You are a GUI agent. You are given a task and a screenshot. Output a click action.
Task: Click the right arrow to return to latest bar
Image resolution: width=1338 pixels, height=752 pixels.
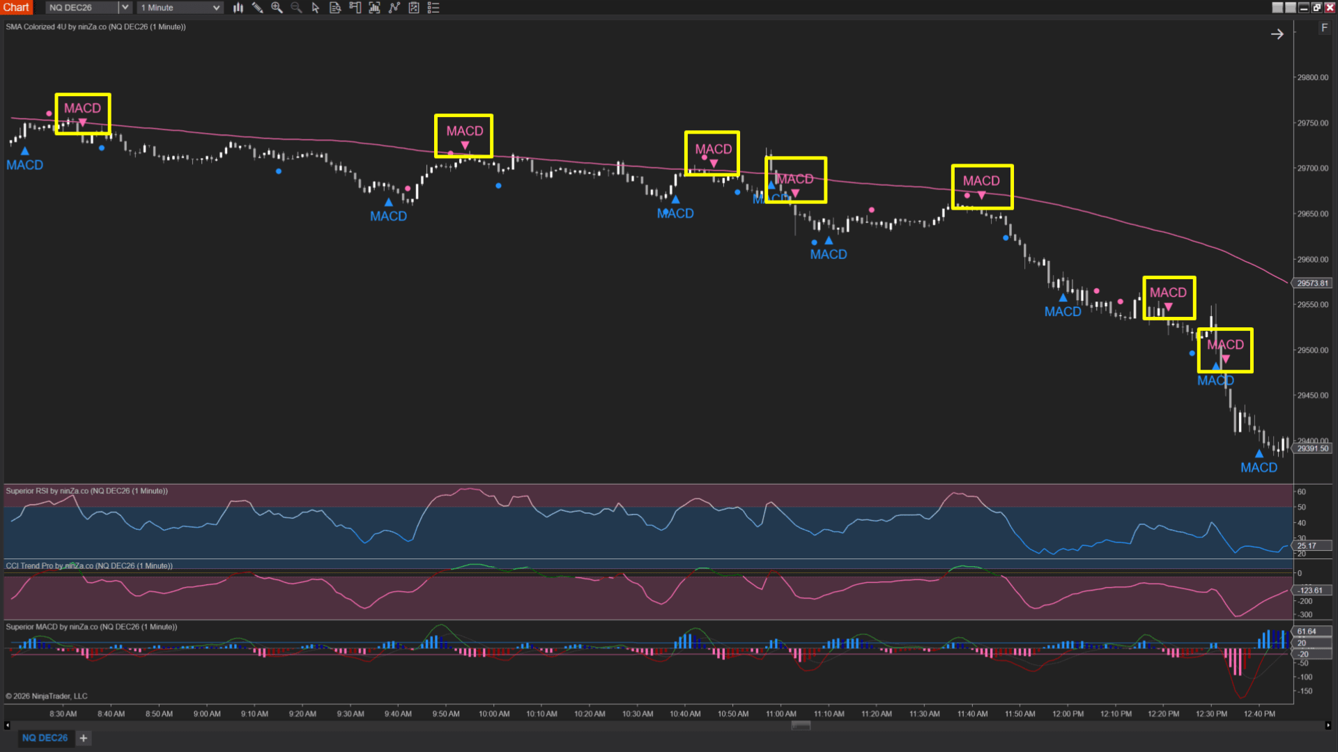1277,34
